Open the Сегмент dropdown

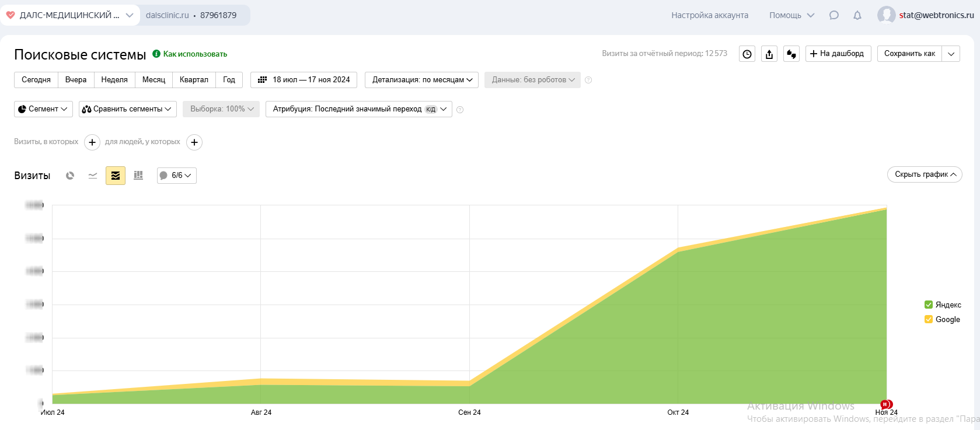pos(43,109)
